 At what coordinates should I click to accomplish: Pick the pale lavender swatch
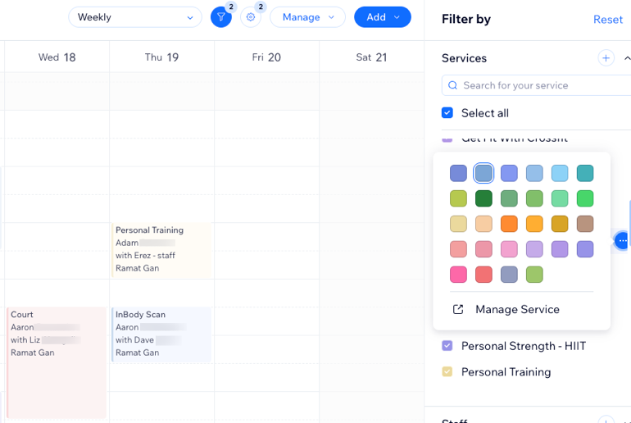(x=534, y=249)
